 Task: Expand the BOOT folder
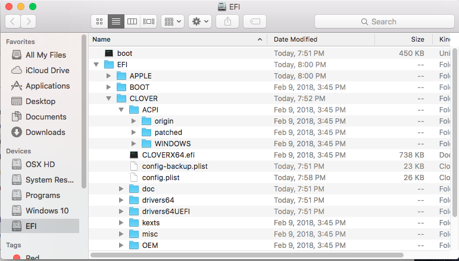[108, 87]
